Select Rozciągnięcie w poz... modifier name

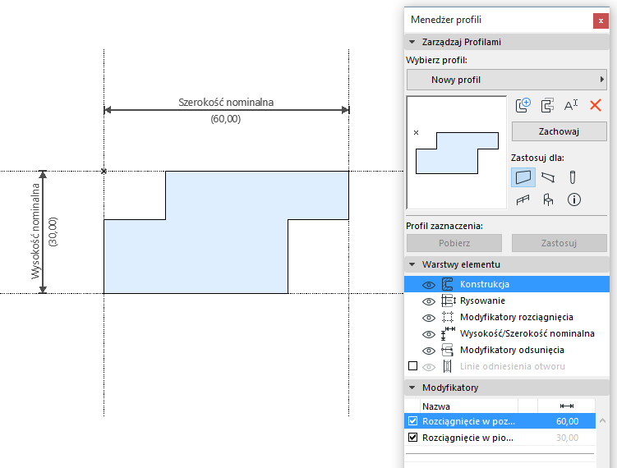click(x=468, y=421)
